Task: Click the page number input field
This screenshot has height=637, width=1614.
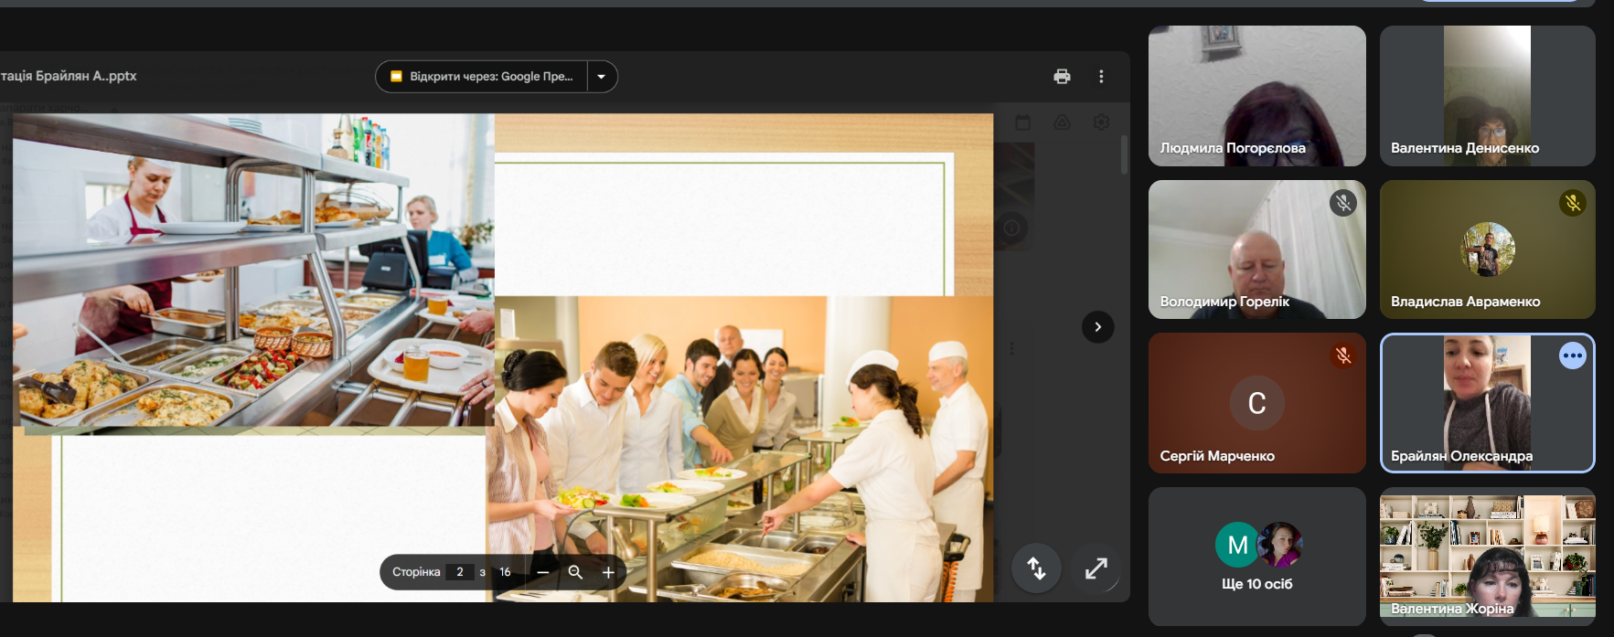Action: pyautogui.click(x=460, y=572)
